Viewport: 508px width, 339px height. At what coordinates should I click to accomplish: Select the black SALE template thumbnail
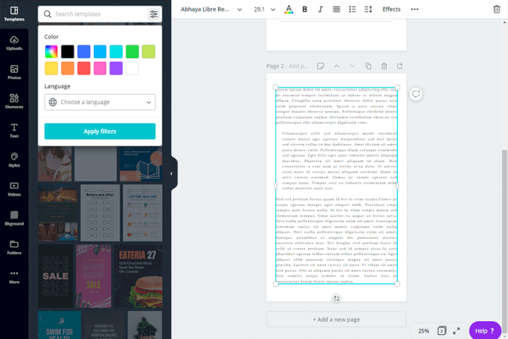pos(55,276)
